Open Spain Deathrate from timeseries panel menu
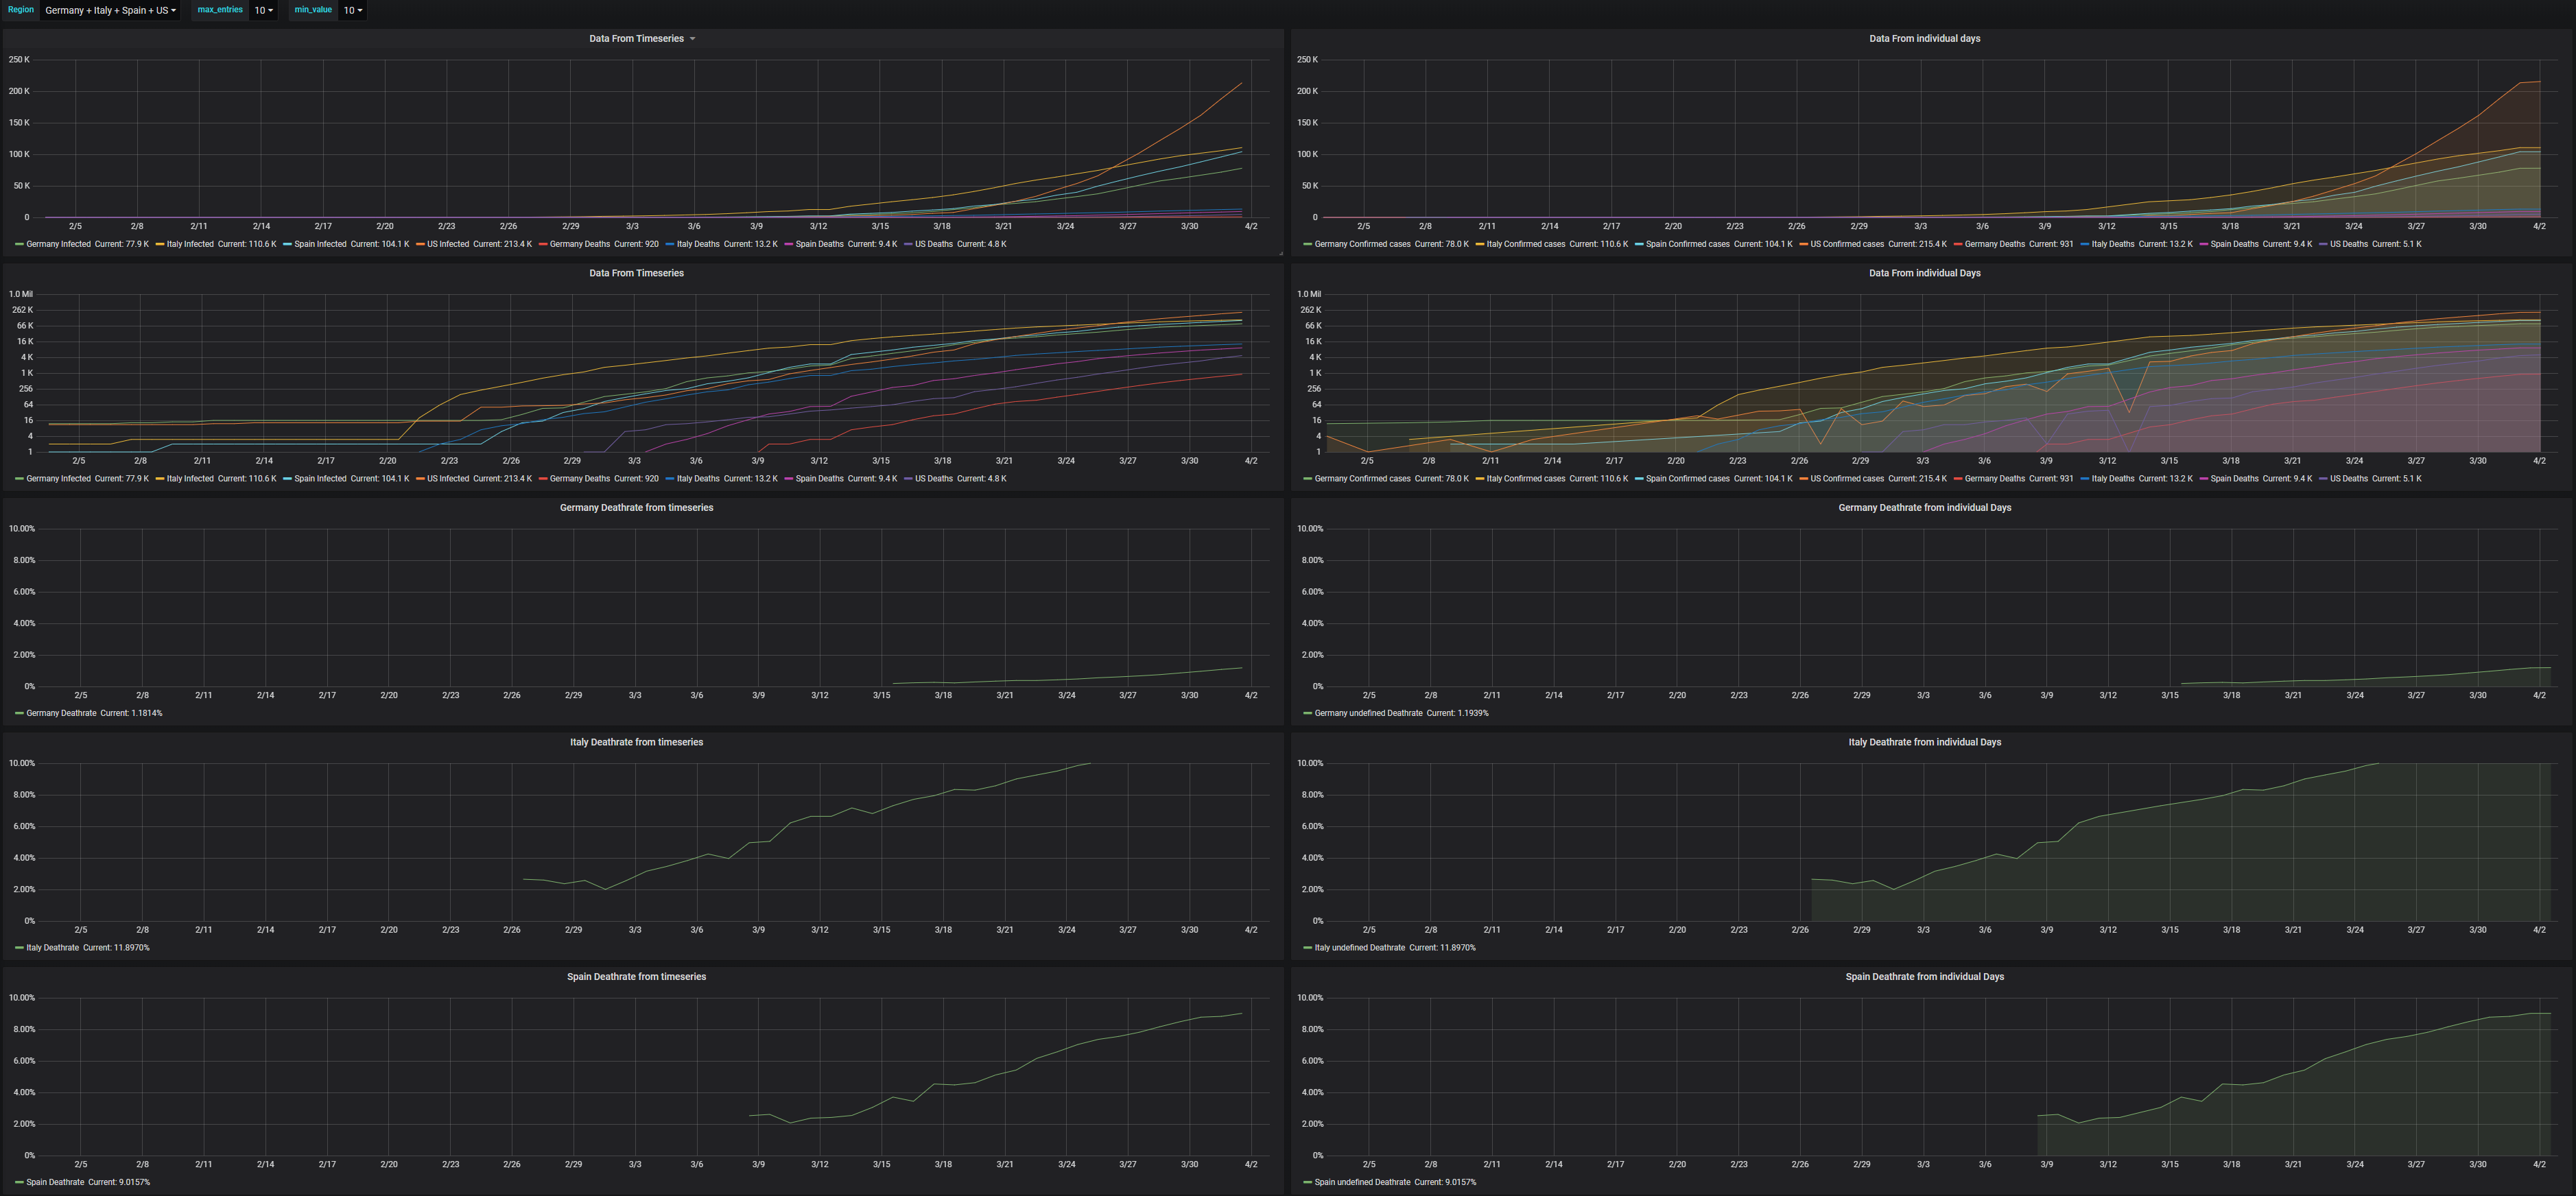The width and height of the screenshot is (2576, 1196). [x=636, y=977]
